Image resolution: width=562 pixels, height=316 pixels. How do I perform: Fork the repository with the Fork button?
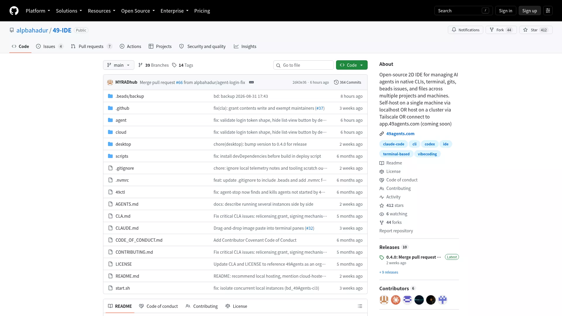click(x=501, y=30)
